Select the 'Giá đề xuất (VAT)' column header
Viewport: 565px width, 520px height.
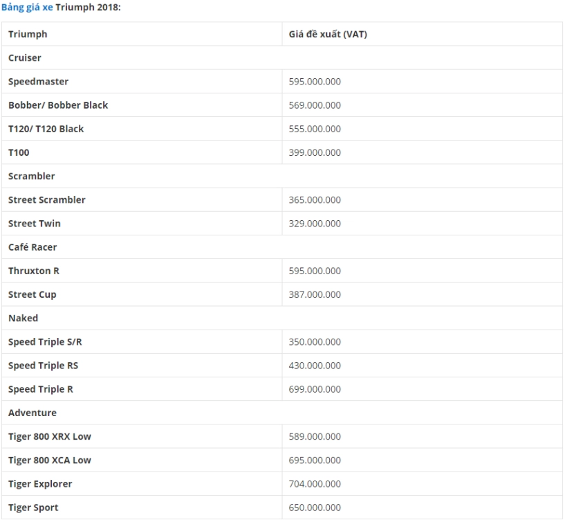[423, 34]
